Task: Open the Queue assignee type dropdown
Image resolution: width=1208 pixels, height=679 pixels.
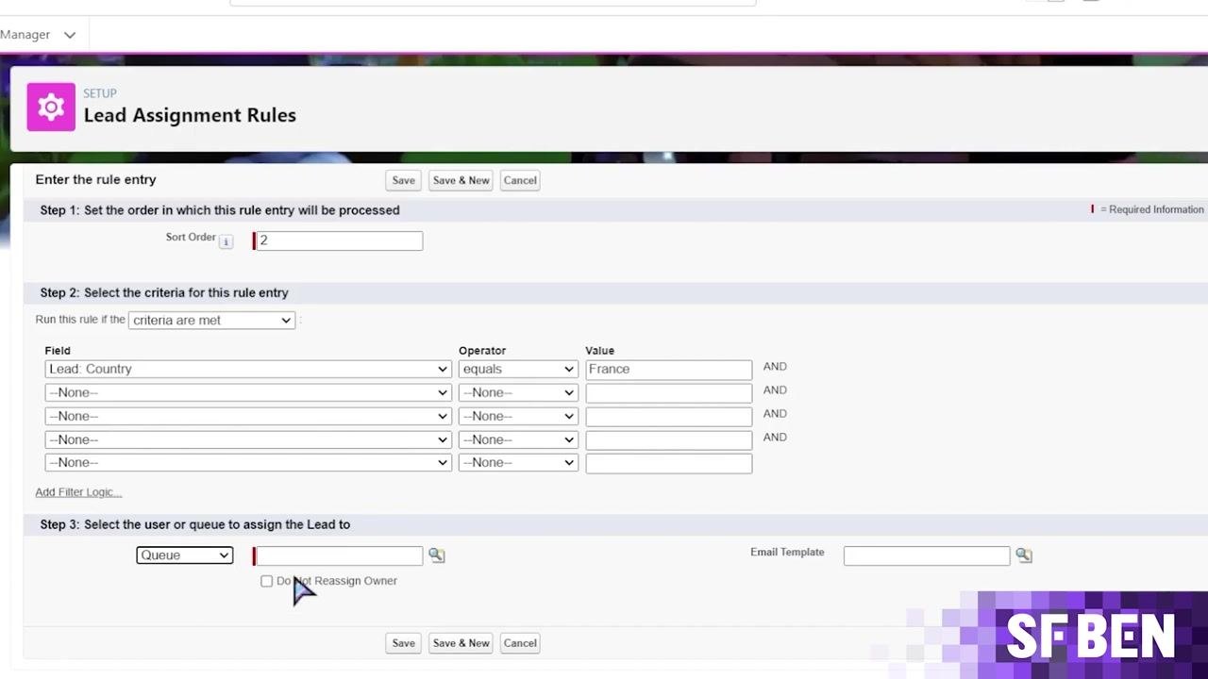Action: click(x=184, y=555)
